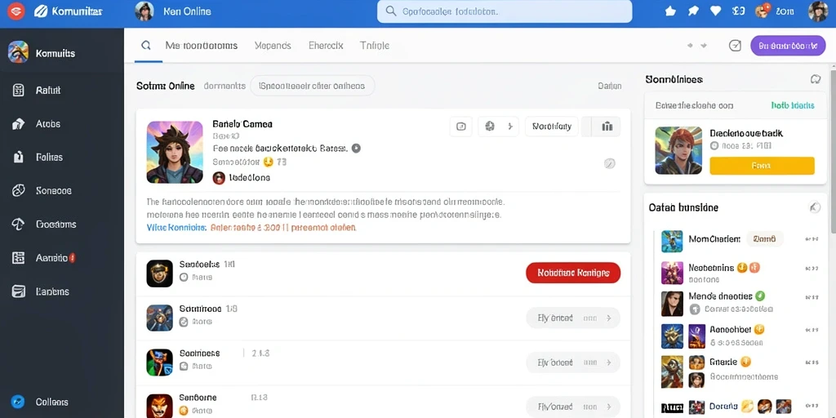The height and width of the screenshot is (418, 836).
Task: Click the heart icon in the top bar
Action: 715,11
